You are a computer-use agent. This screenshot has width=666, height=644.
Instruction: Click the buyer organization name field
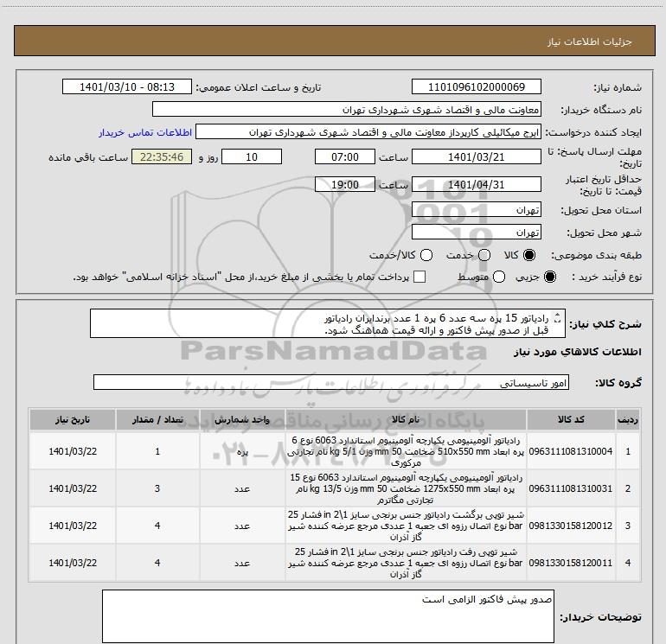[347, 109]
